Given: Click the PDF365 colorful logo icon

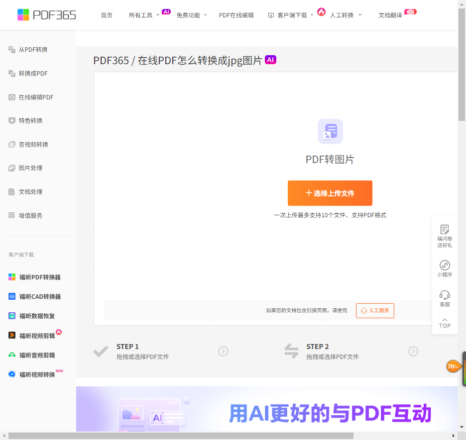Looking at the screenshot, I should [23, 15].
